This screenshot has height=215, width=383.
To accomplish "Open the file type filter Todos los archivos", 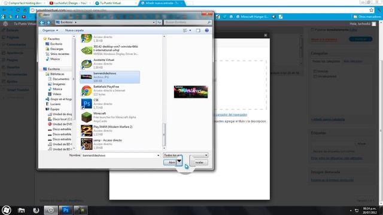I will (x=186, y=155).
